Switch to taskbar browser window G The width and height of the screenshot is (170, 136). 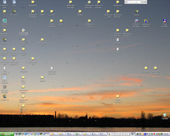pos(95,134)
